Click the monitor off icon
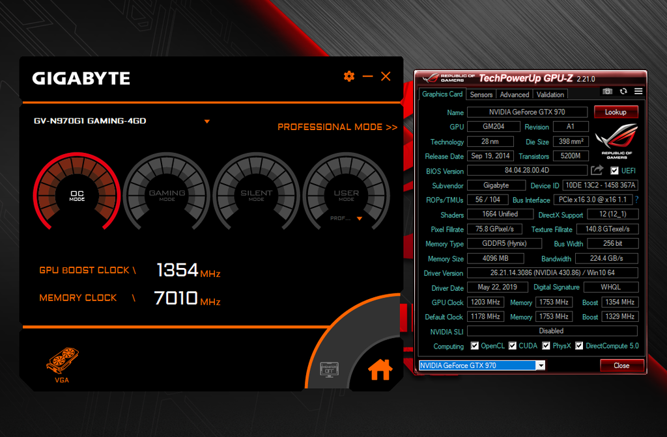The height and width of the screenshot is (437, 667). click(x=329, y=369)
